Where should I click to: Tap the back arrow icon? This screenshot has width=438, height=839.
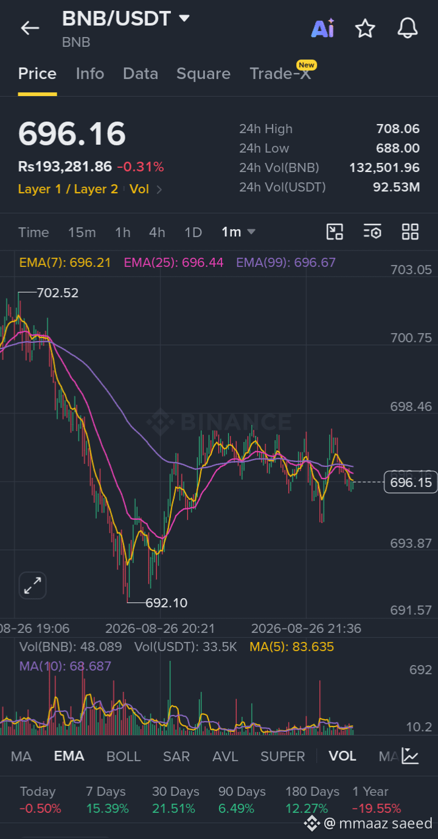pos(30,28)
